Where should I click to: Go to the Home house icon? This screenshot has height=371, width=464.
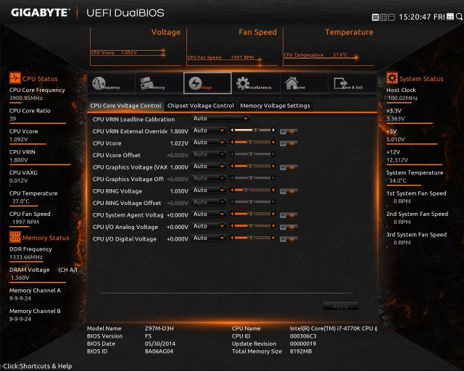(291, 83)
